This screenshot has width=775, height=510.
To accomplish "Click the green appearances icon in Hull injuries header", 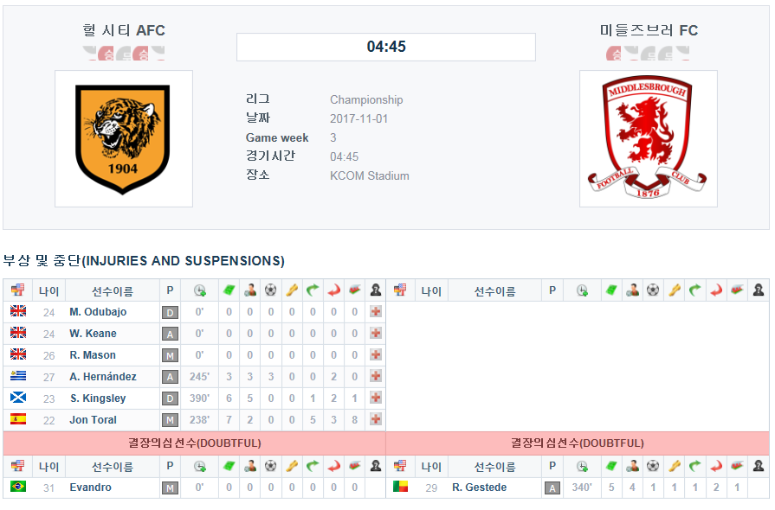I will (x=229, y=290).
